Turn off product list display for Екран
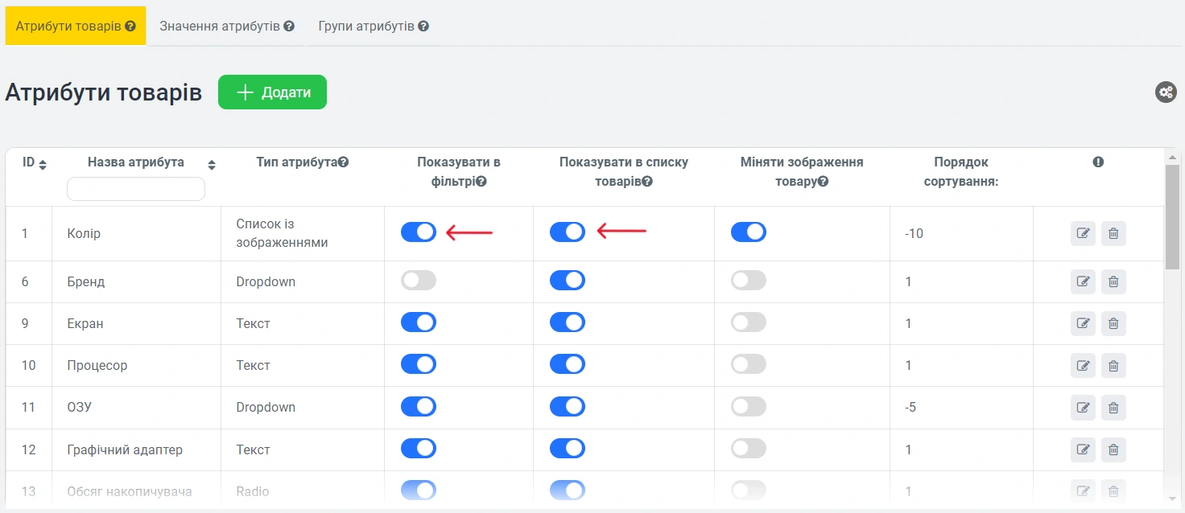The image size is (1185, 513). [568, 322]
